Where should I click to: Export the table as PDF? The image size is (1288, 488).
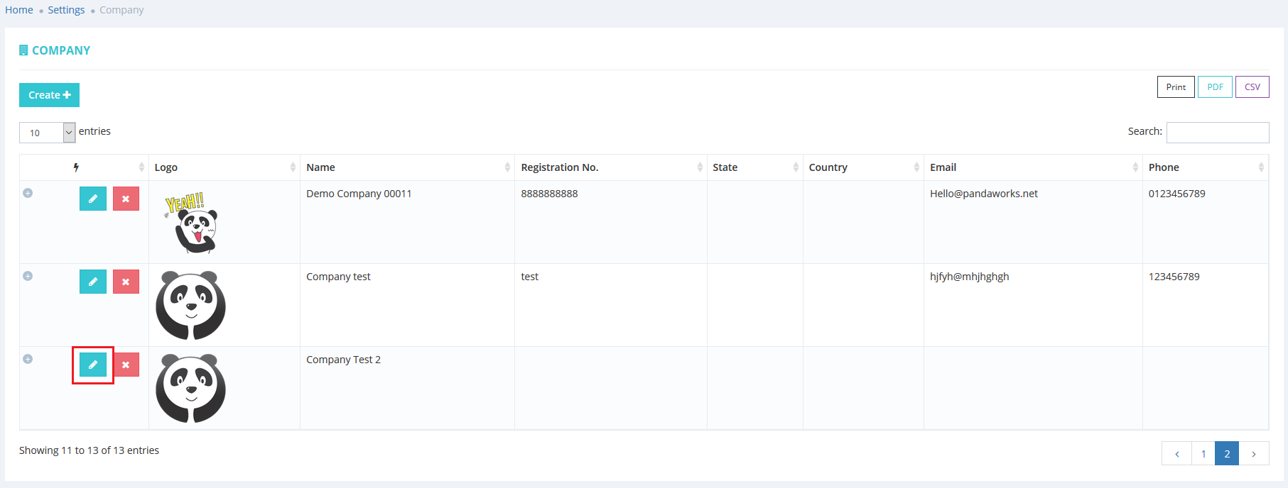pos(1215,87)
